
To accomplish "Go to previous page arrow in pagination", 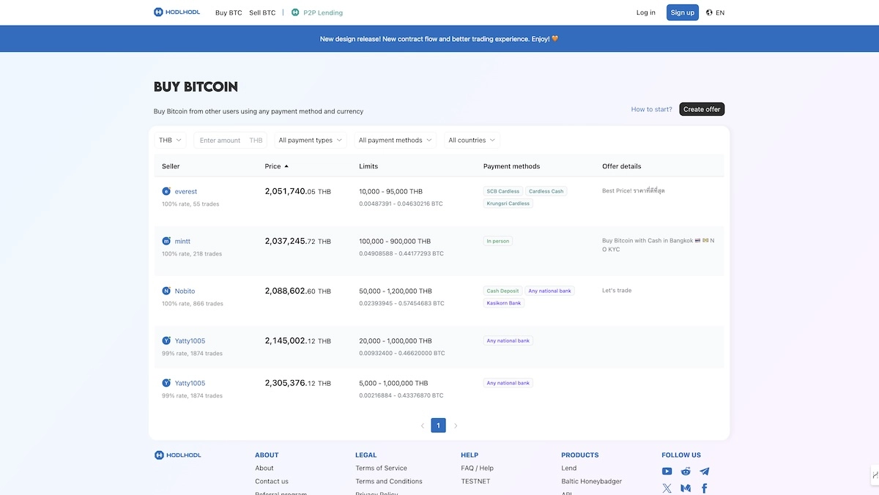I will tap(423, 425).
